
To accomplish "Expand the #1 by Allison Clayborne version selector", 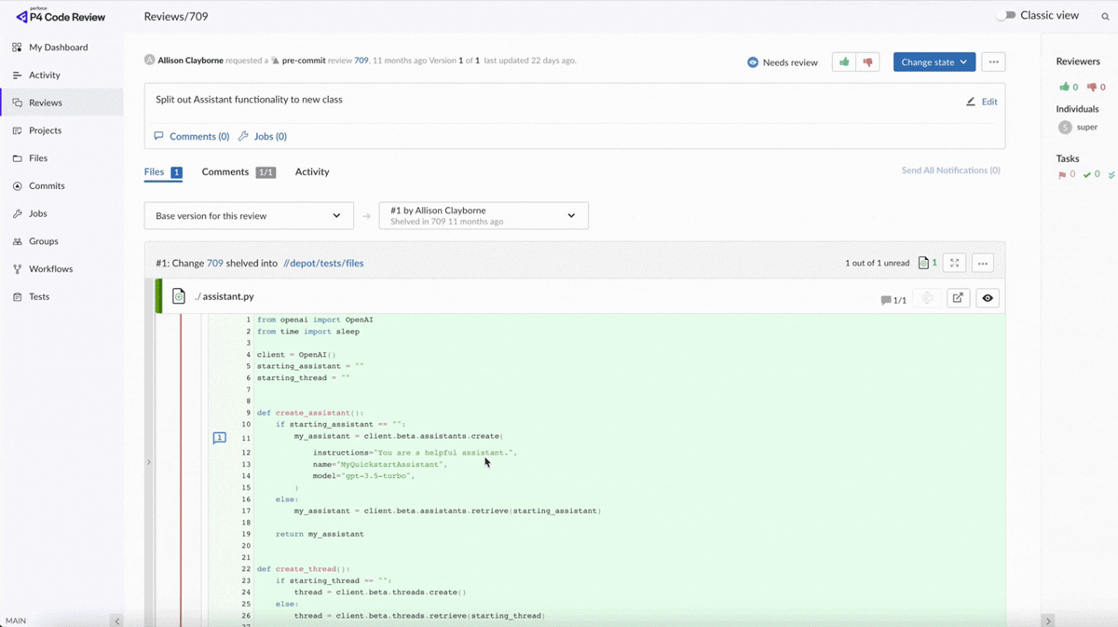I will point(483,216).
